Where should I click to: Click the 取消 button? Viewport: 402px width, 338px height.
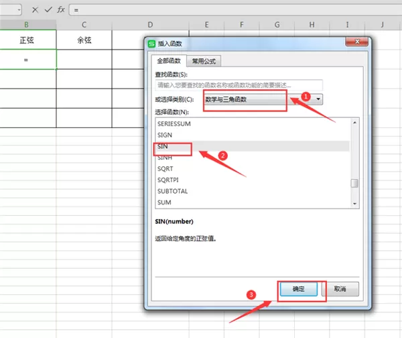pos(340,289)
